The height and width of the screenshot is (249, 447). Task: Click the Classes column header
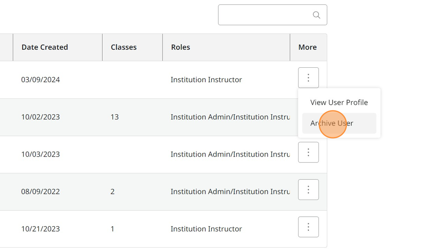click(x=124, y=47)
